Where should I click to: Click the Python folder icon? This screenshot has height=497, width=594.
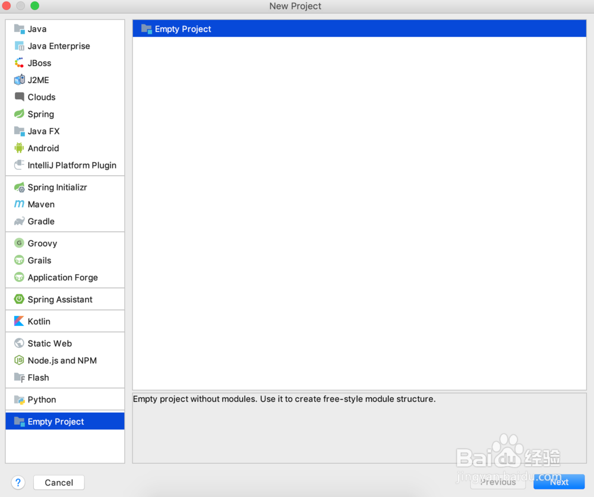(20, 399)
